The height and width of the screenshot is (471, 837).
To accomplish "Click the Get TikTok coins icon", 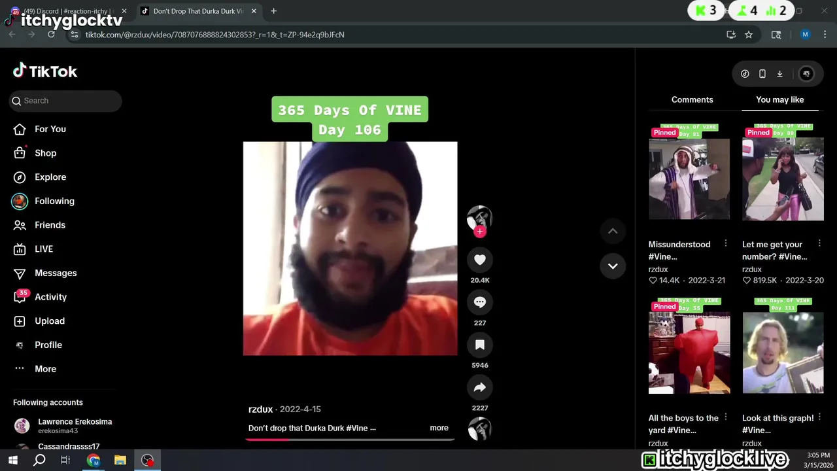I will 745,74.
